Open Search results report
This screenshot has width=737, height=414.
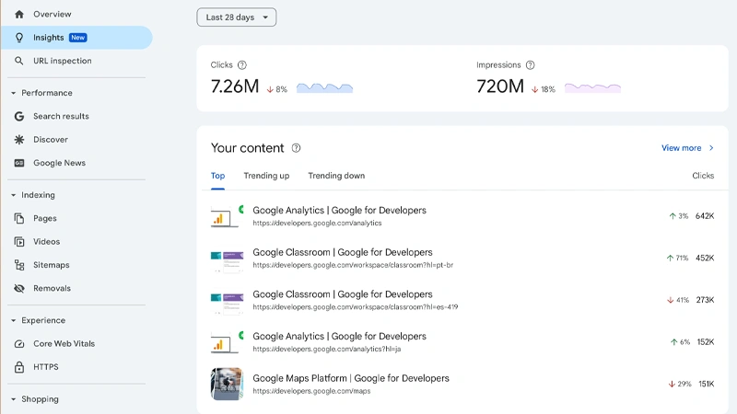click(x=61, y=116)
